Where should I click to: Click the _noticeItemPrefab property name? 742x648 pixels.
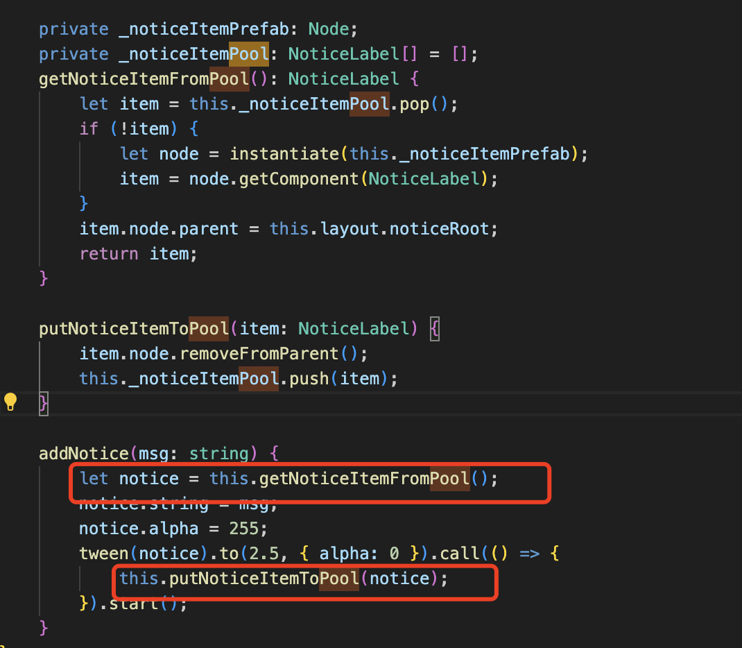pyautogui.click(x=204, y=29)
